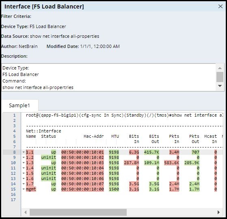Screen dimensions: 227x219
Task: Click the Data Source value text
Action: click(65, 36)
